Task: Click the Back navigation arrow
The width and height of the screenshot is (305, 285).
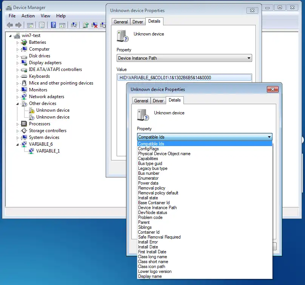Action: pyautogui.click(x=10, y=25)
